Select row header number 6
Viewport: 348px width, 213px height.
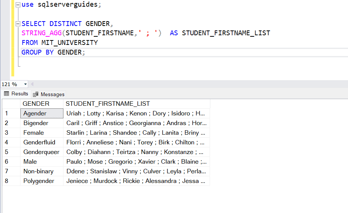click(12, 162)
